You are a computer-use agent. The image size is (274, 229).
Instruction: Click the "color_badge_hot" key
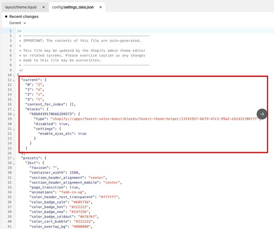pyautogui.click(x=47, y=207)
